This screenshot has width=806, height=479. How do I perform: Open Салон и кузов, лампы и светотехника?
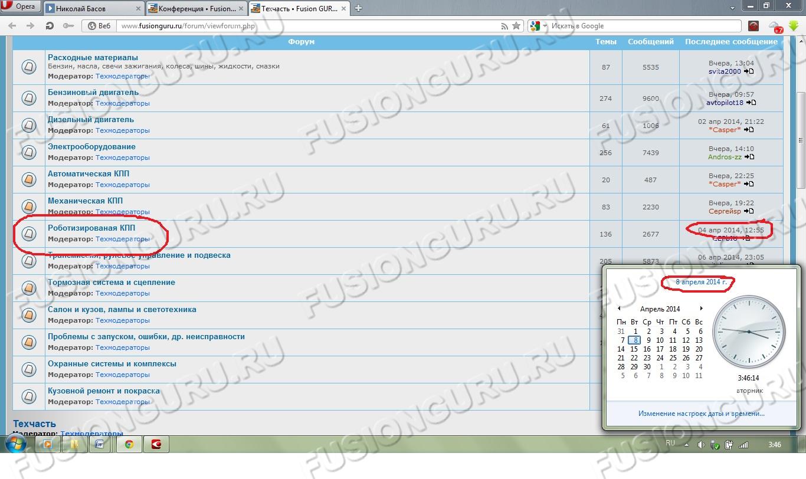pos(122,309)
